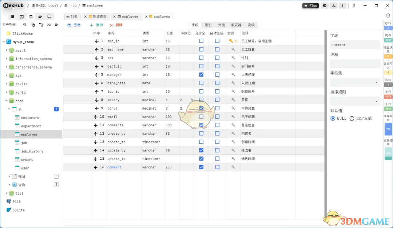Viewport: 393px width, 228px height.
Task: Click the monitor/display icon in the toolbar
Action: click(x=49, y=16)
